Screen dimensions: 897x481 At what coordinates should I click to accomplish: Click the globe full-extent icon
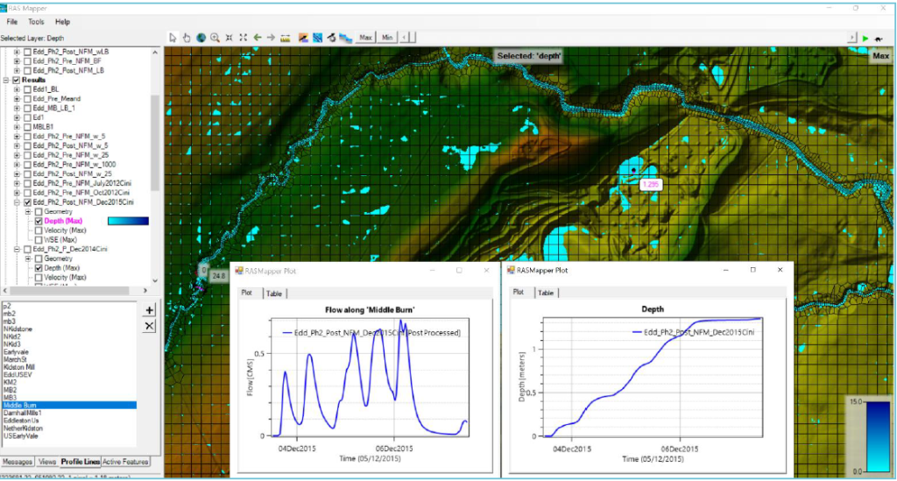(201, 38)
